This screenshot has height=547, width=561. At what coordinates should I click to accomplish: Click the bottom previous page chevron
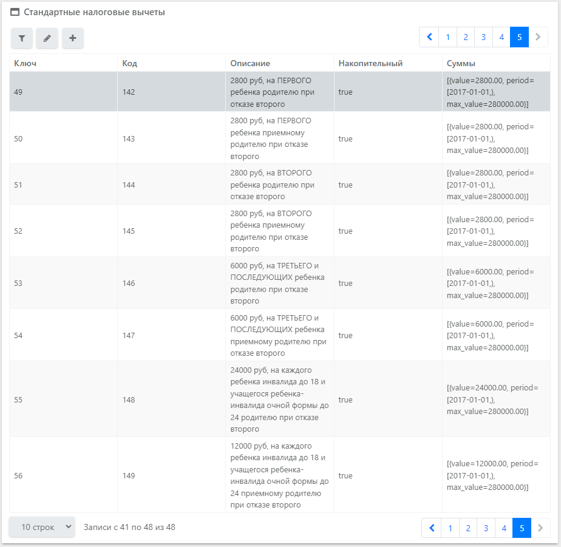click(431, 528)
